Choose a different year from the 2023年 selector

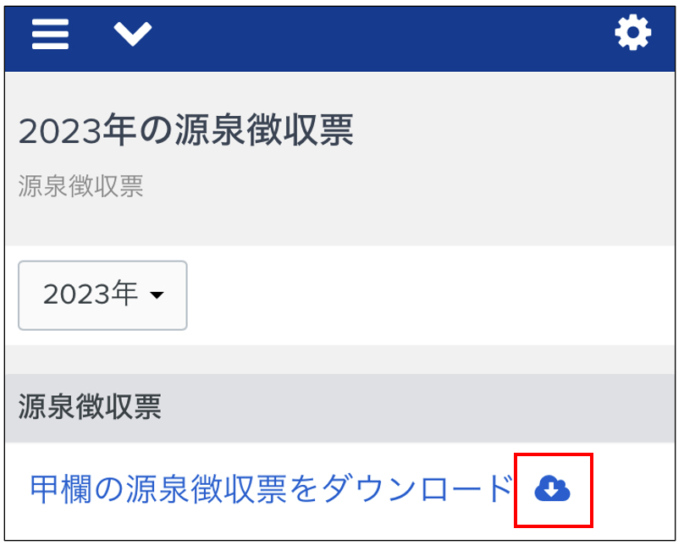(102, 295)
